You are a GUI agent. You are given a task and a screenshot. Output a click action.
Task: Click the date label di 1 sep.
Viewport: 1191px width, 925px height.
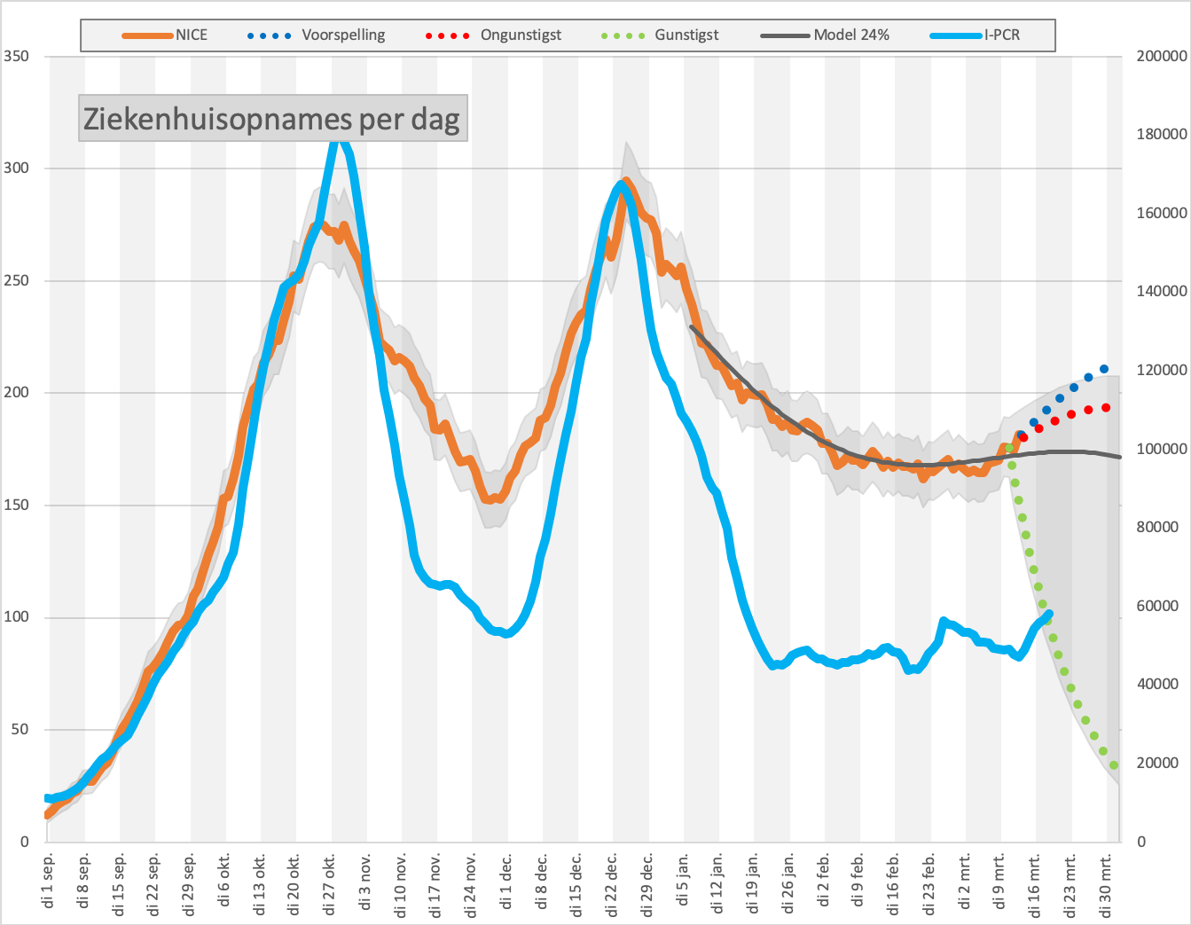tap(49, 881)
